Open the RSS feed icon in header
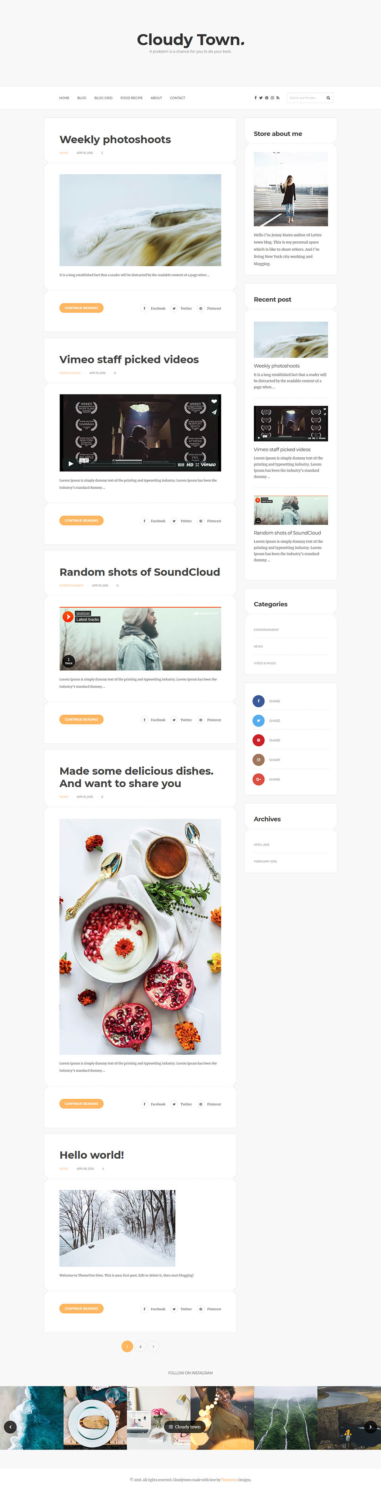This screenshot has height=1494, width=381. (278, 98)
